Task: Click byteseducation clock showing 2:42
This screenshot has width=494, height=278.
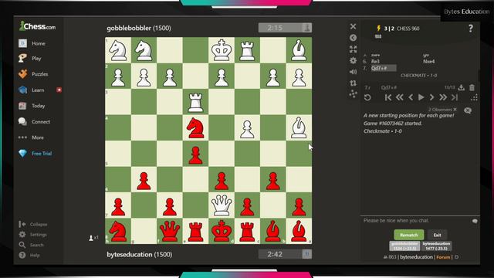Action: pos(285,254)
